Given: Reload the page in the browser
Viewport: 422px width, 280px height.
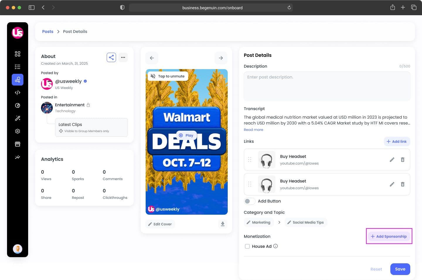Looking at the screenshot, I should pyautogui.click(x=289, y=8).
